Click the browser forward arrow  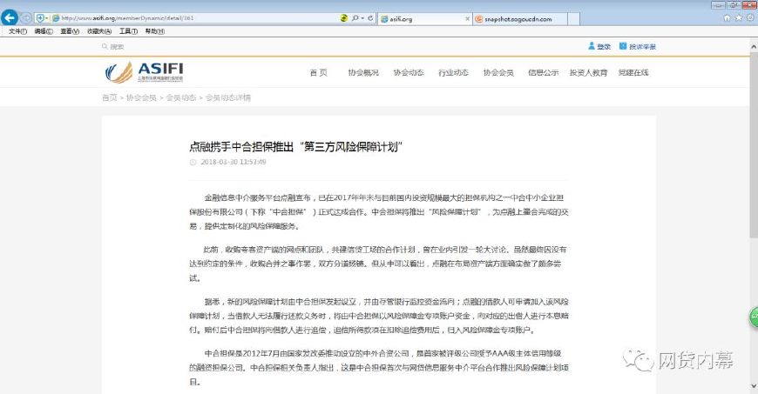[26, 18]
